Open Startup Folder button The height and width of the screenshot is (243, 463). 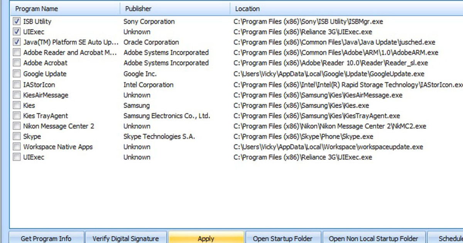coord(282,238)
